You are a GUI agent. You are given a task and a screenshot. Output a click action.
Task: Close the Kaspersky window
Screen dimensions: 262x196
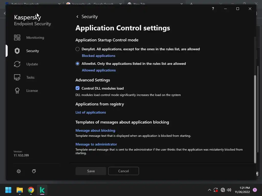coord(250,9)
